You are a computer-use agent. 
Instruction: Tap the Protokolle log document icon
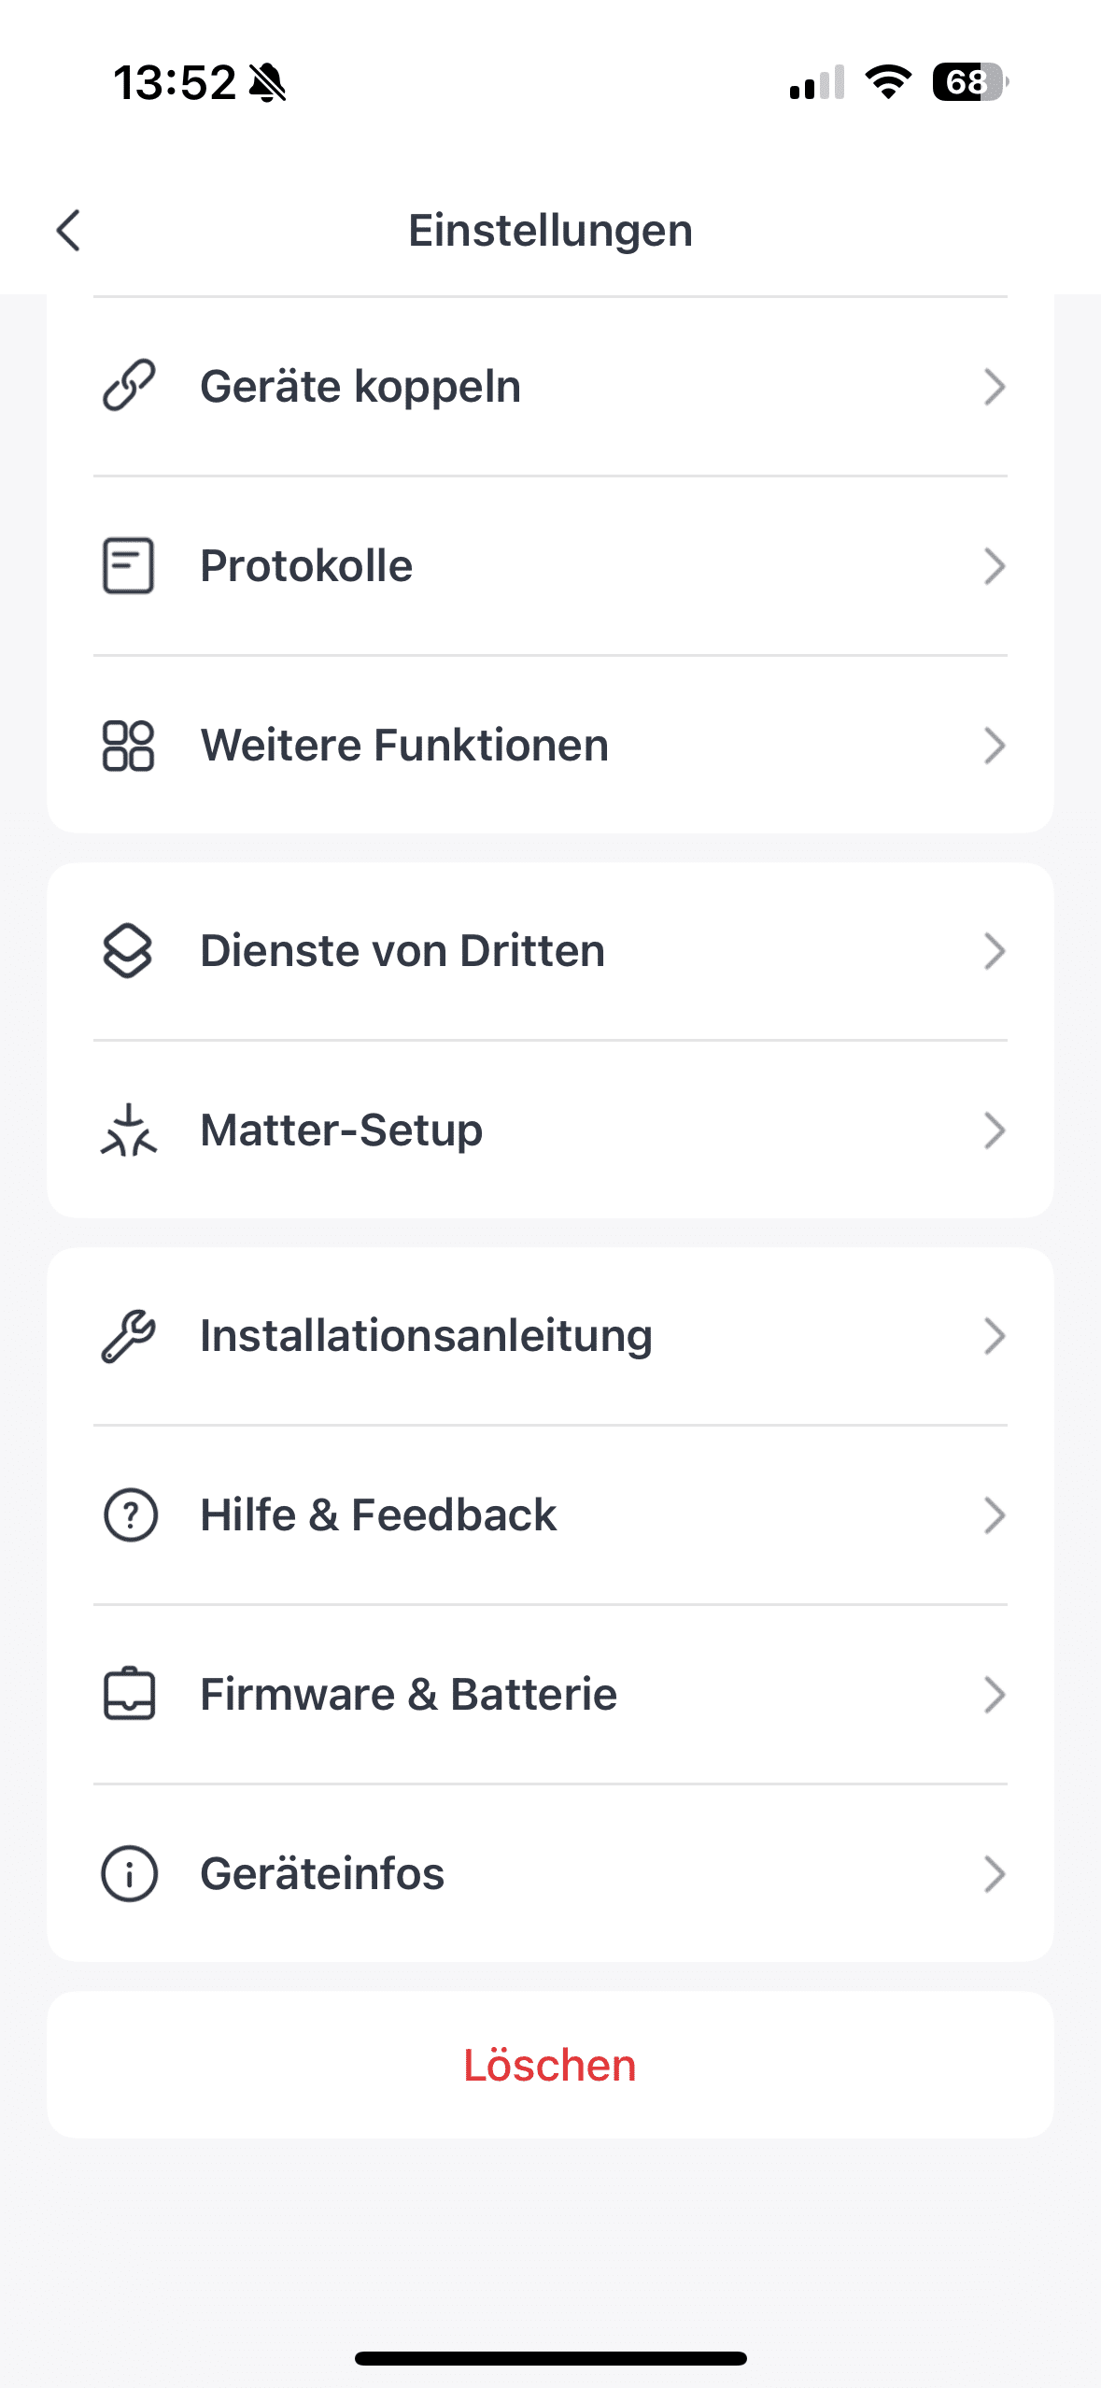tap(128, 565)
